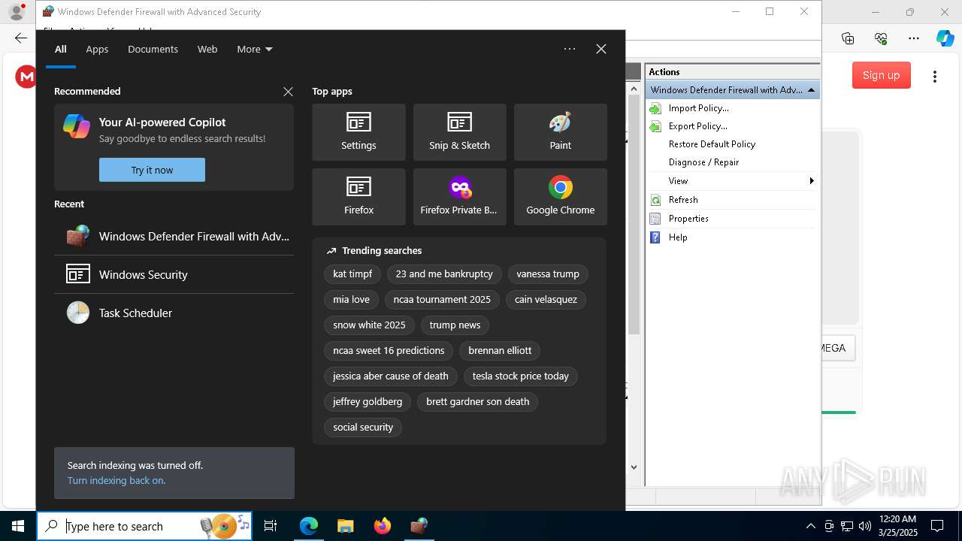The width and height of the screenshot is (962, 541).
Task: Search trending 'ncaa tournament 2025'
Action: 442,300
